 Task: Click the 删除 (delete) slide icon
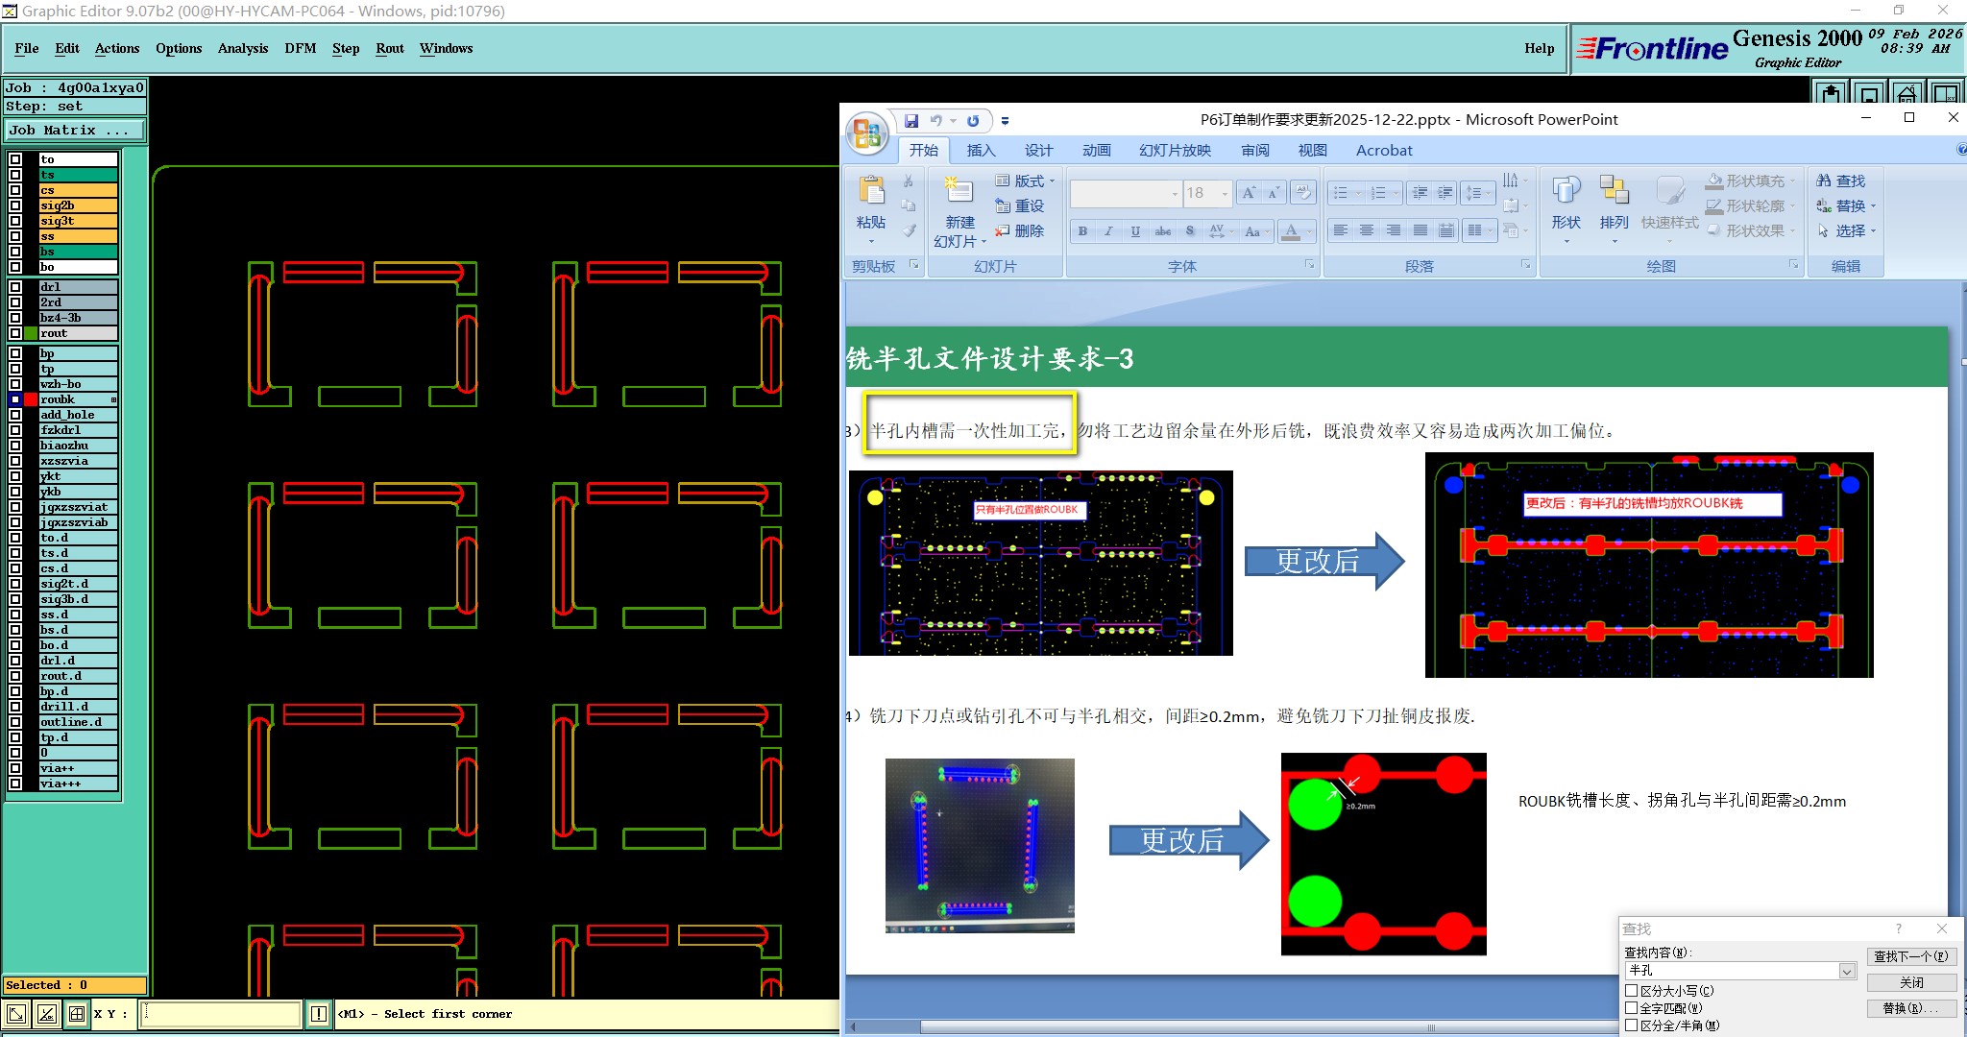(1003, 231)
